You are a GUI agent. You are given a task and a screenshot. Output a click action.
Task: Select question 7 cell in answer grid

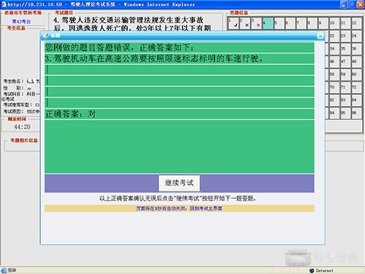pos(301,23)
